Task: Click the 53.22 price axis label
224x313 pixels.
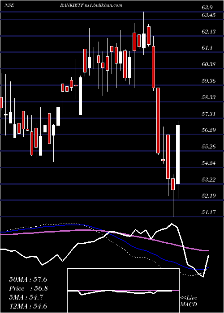Action: click(x=209, y=179)
